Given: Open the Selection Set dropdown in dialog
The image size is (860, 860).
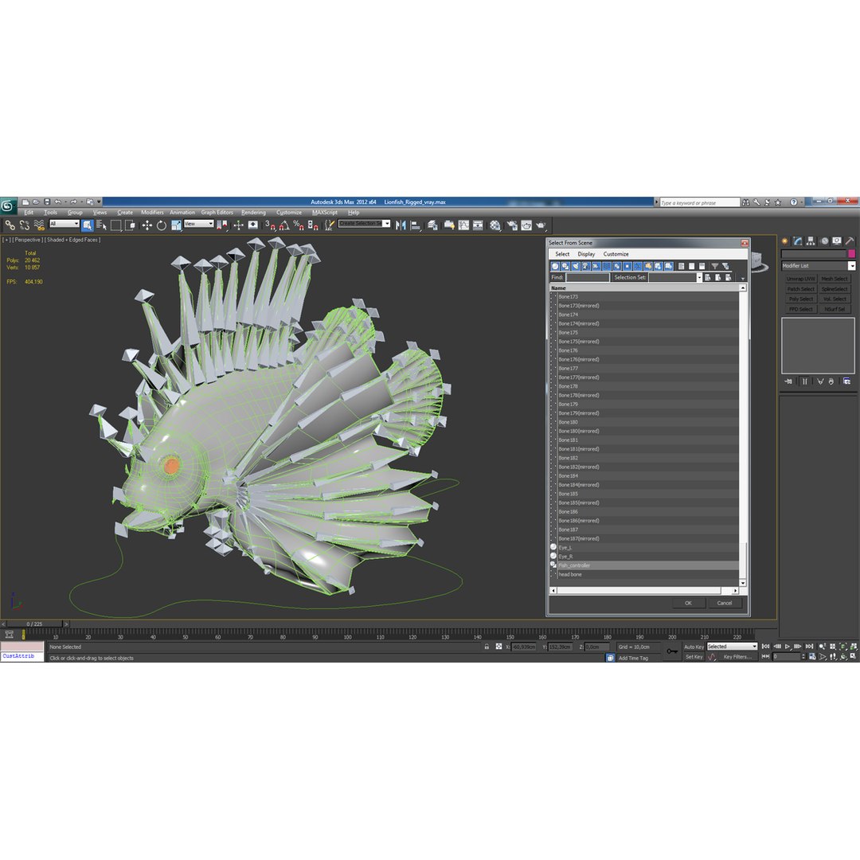Looking at the screenshot, I should [699, 278].
